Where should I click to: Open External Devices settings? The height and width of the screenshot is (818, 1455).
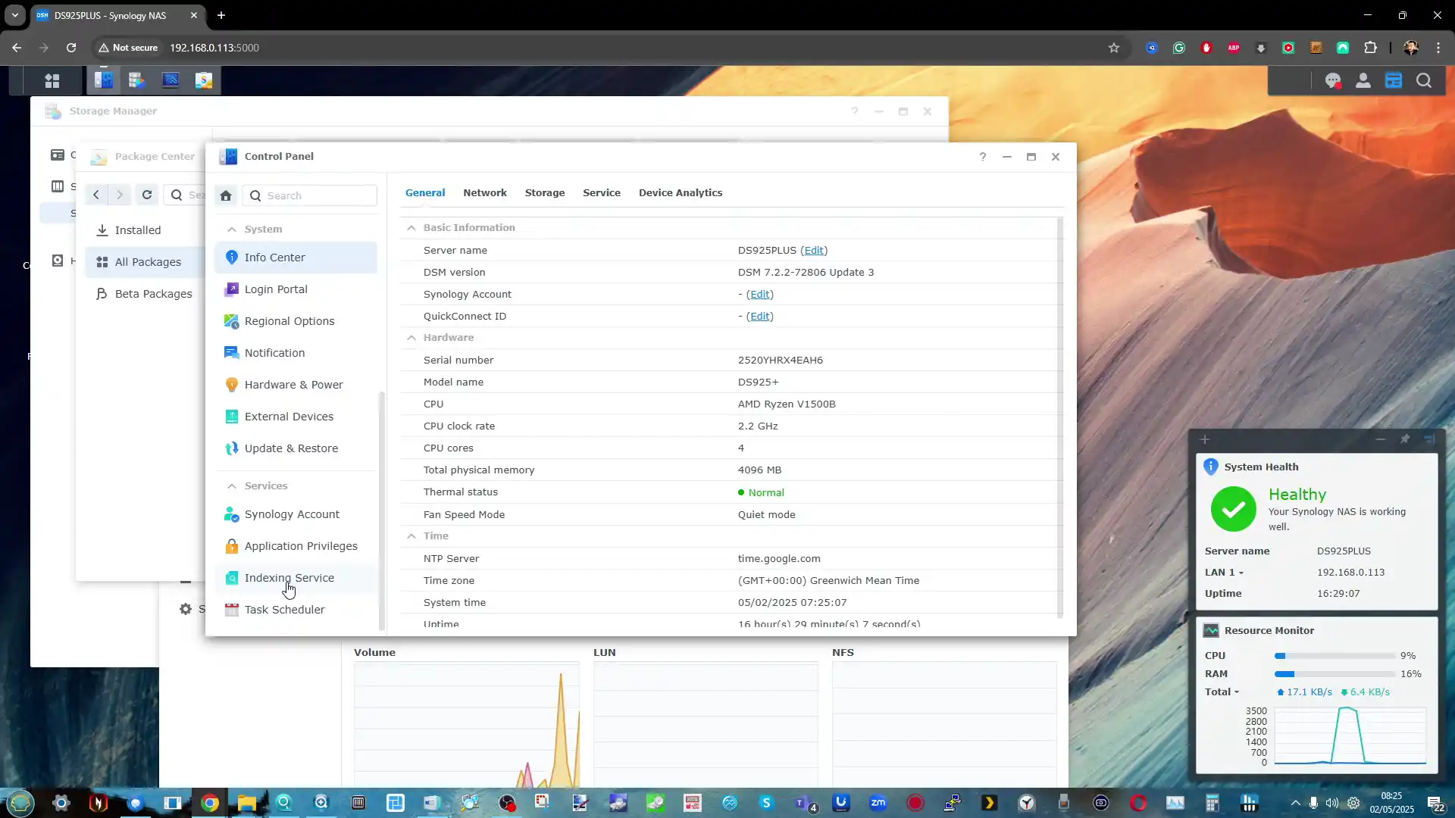pos(296,417)
